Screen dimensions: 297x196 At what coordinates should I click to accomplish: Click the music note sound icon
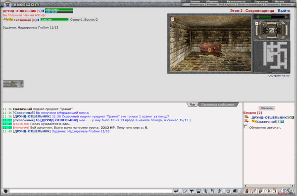(219, 191)
